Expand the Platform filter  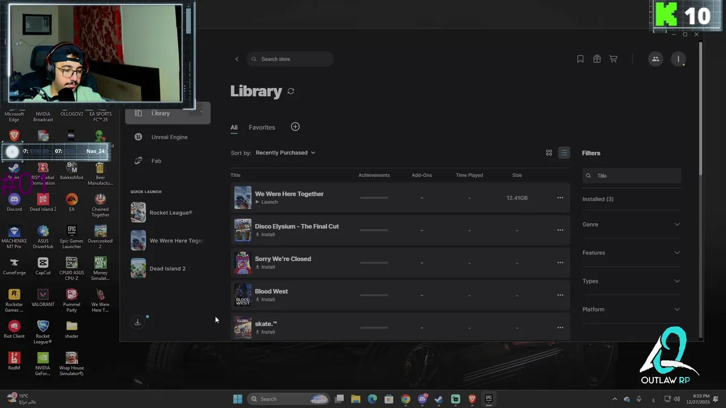[x=631, y=309]
